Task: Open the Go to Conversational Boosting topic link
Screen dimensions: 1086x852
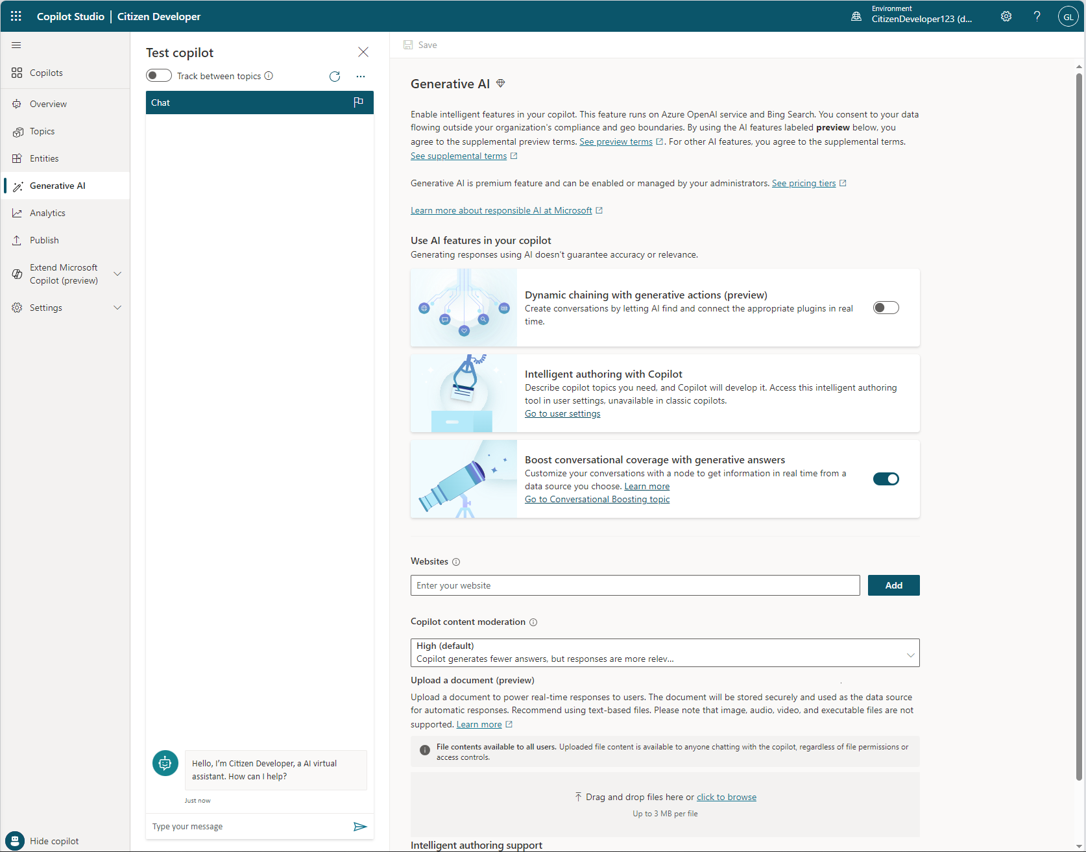Action: click(x=597, y=499)
